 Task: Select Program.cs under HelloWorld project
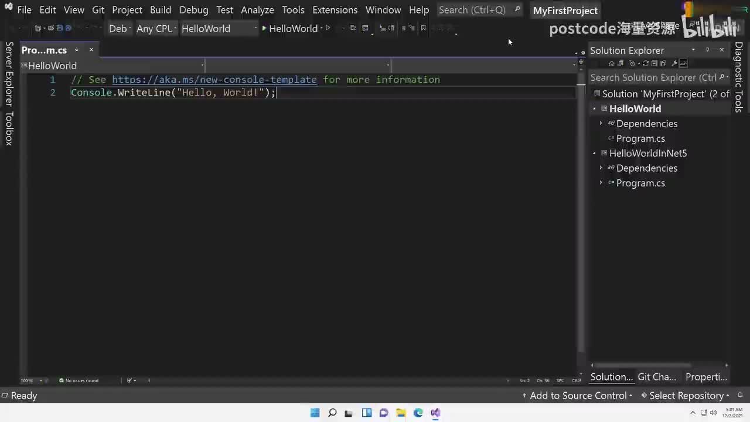tap(640, 138)
